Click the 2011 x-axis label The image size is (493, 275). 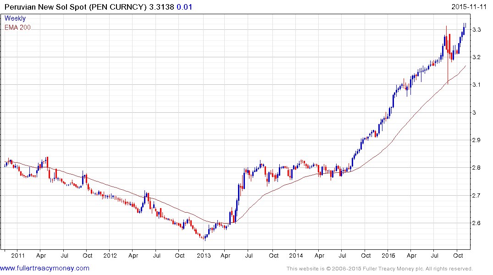[x=18, y=255]
